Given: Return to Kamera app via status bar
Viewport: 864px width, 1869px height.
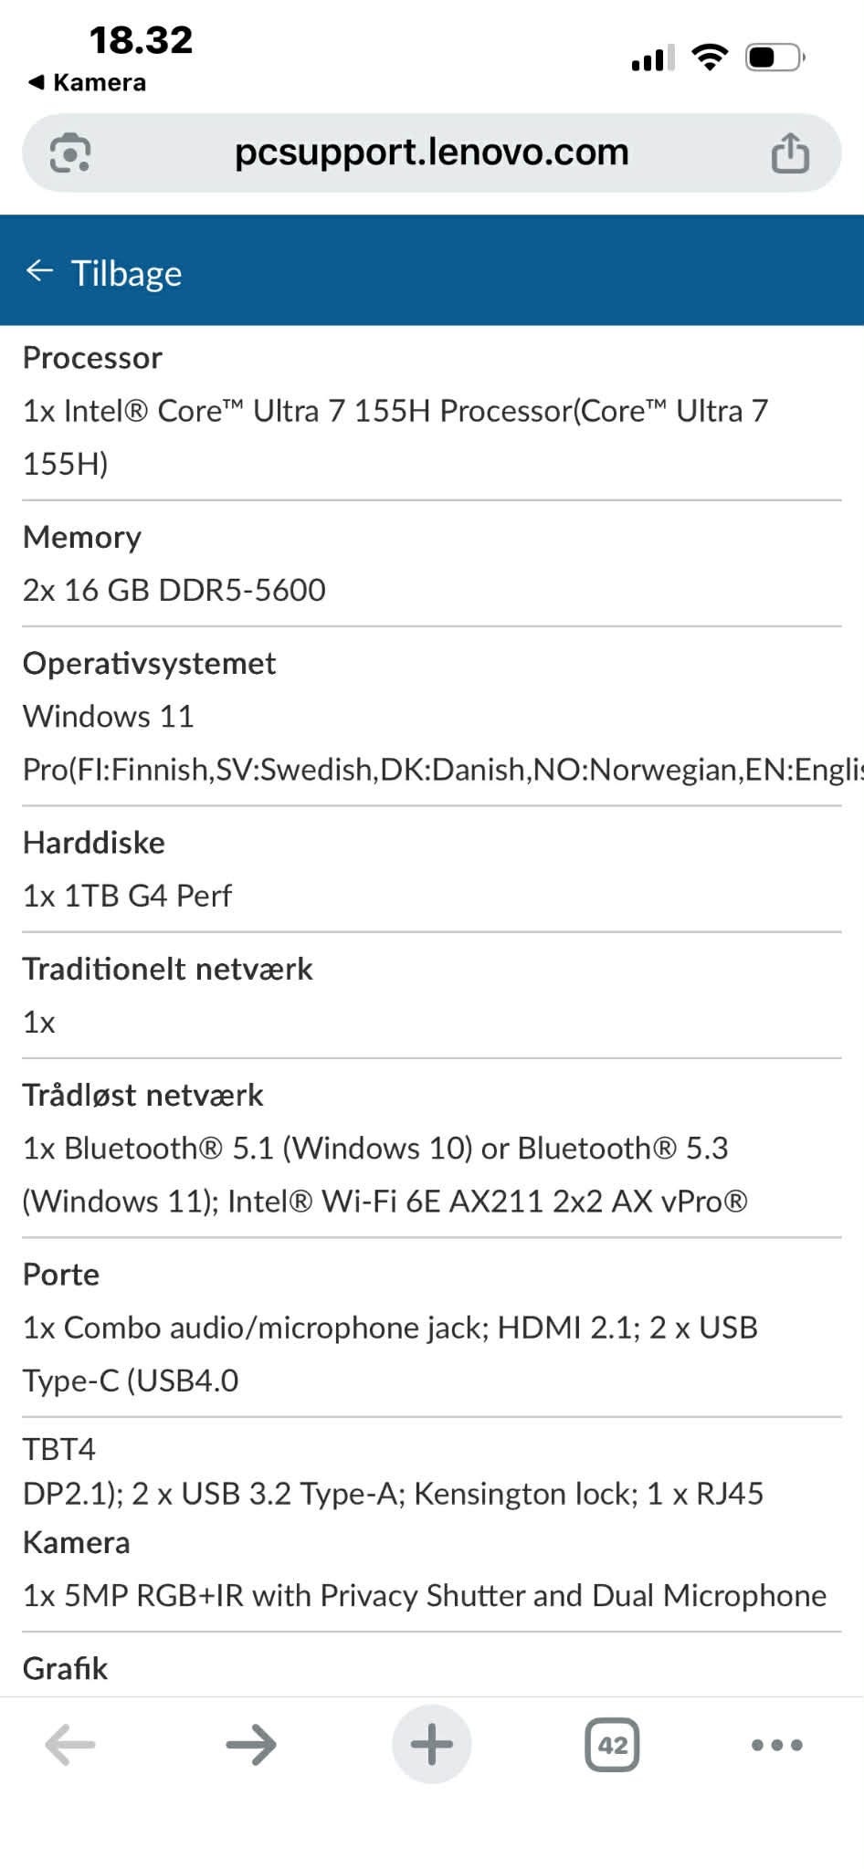Looking at the screenshot, I should [88, 82].
